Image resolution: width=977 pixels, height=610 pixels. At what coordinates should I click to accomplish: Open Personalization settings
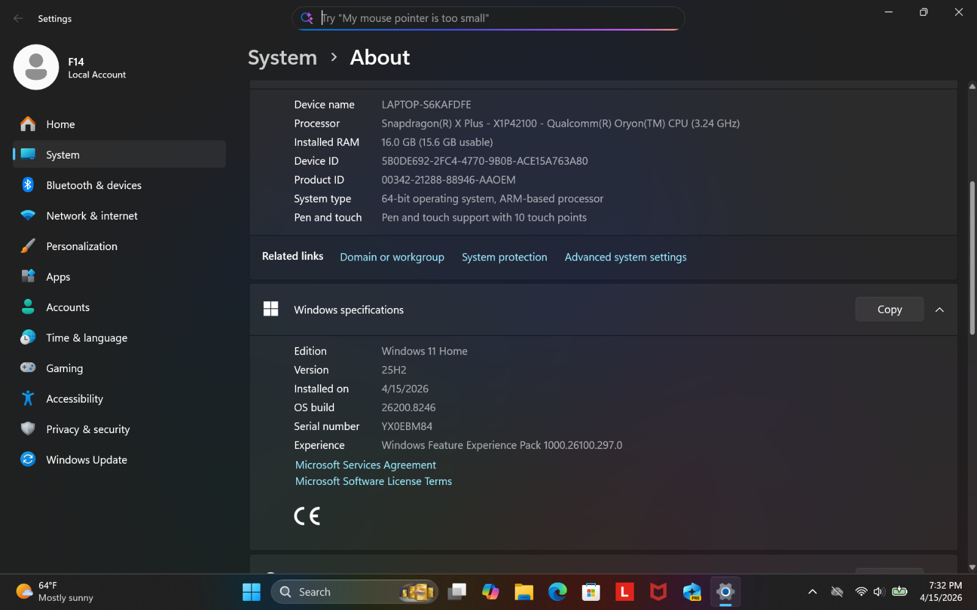click(119, 246)
